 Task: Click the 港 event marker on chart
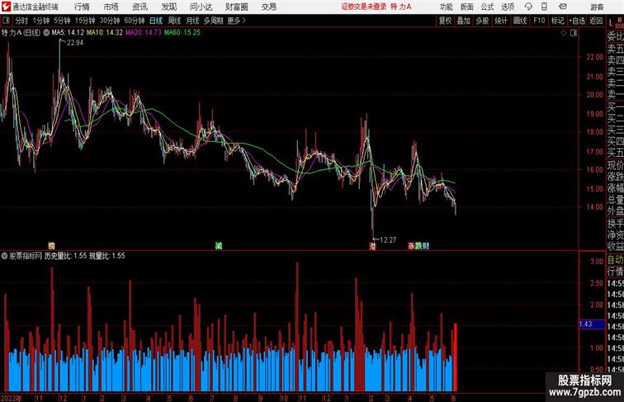372,246
